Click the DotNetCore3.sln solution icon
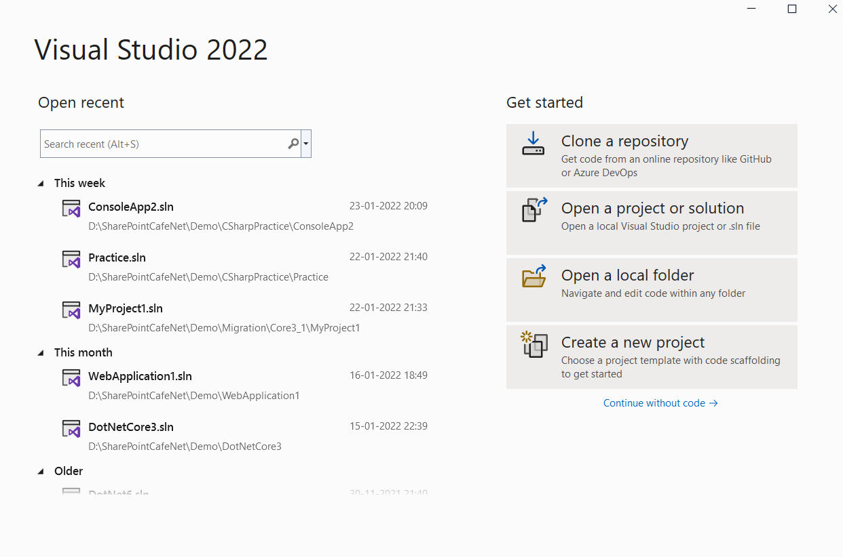Viewport: 843px width, 557px height. pos(71,429)
